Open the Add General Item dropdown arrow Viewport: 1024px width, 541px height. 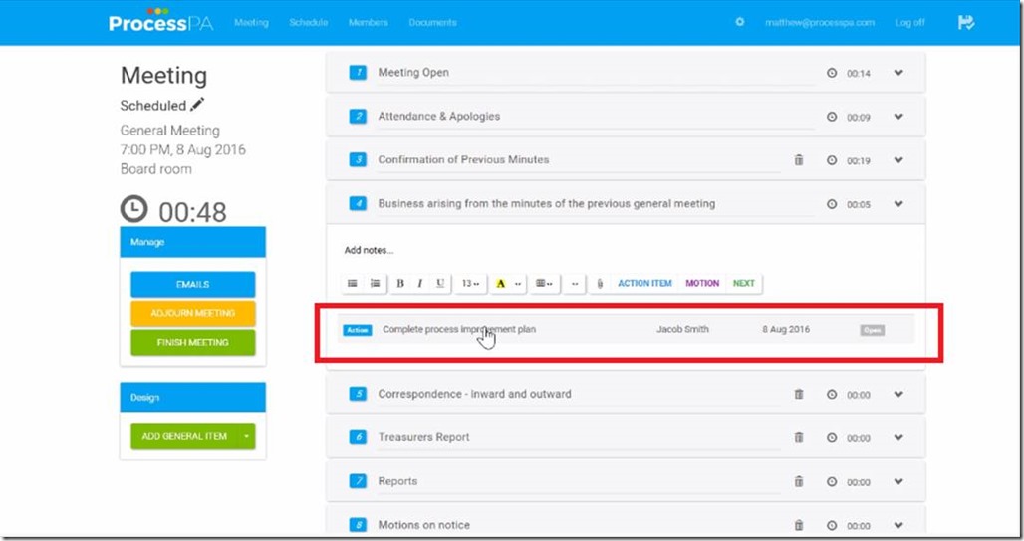(x=245, y=436)
